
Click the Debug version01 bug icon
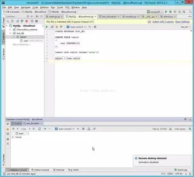pyautogui.click(x=170, y=12)
